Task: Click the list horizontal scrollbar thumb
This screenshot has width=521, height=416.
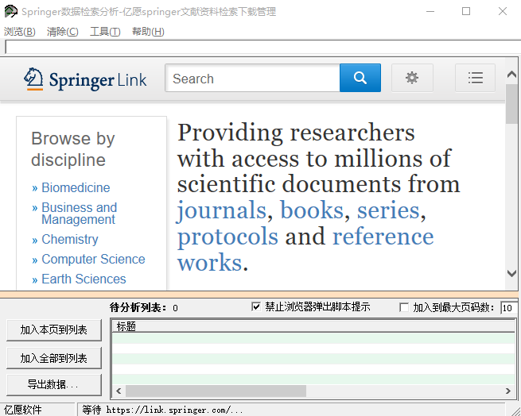Action: point(216,391)
